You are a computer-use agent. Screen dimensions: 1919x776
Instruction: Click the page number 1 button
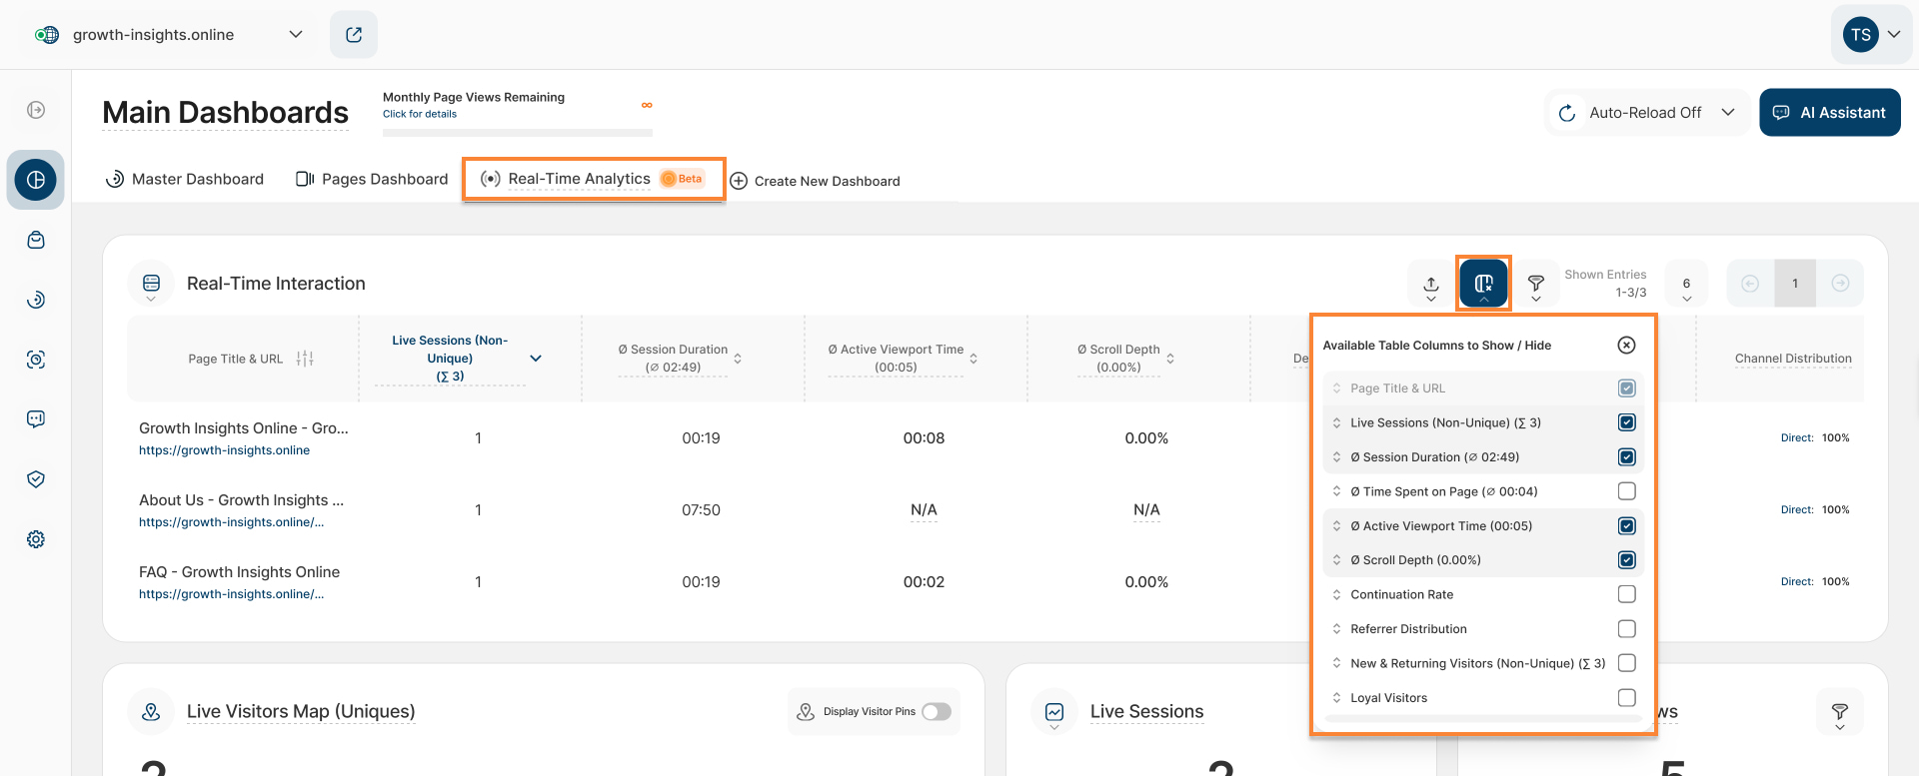pyautogui.click(x=1795, y=284)
